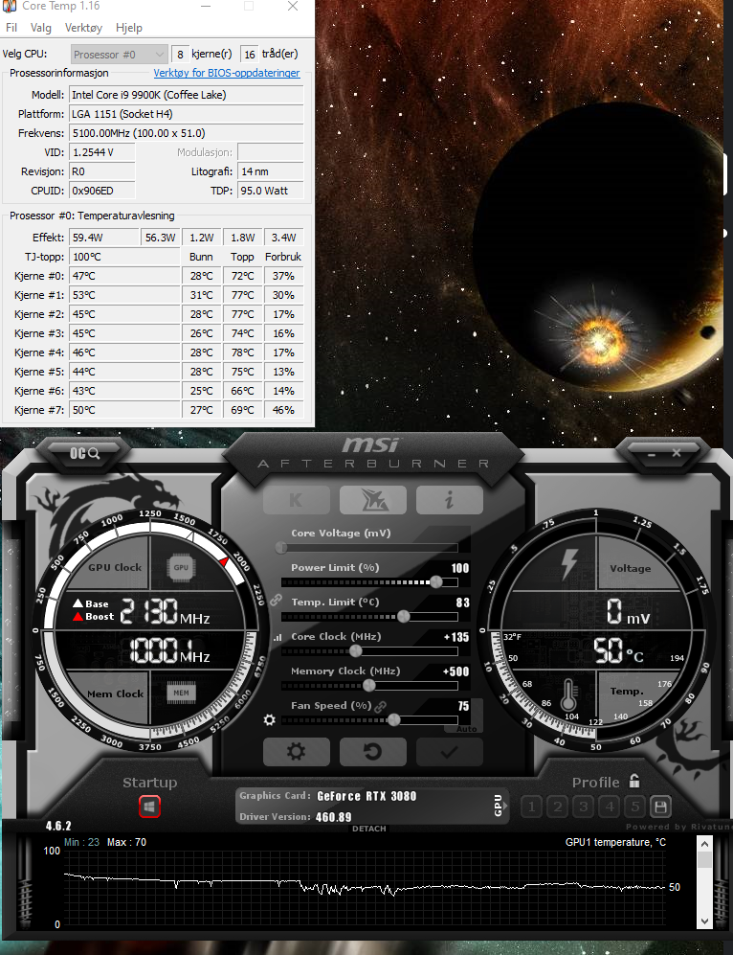Click the Effekt value 59.4W
This screenshot has width=733, height=955.
[x=104, y=238]
